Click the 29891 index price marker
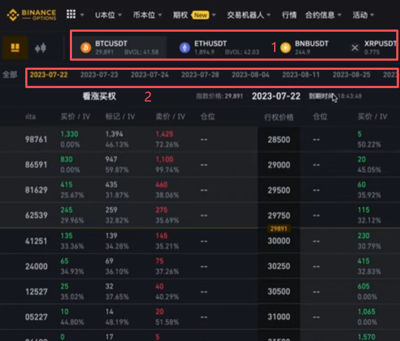 pos(279,229)
